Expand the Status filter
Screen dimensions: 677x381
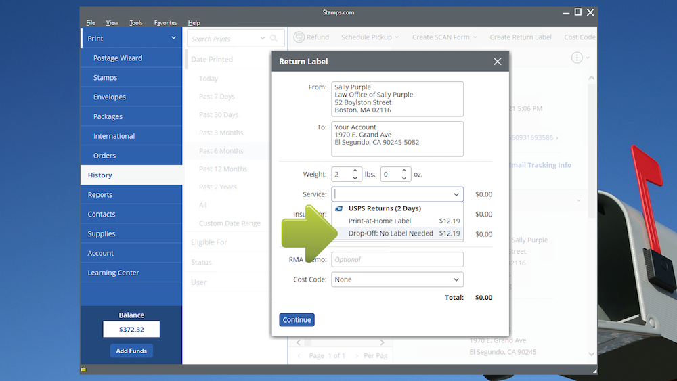201,262
